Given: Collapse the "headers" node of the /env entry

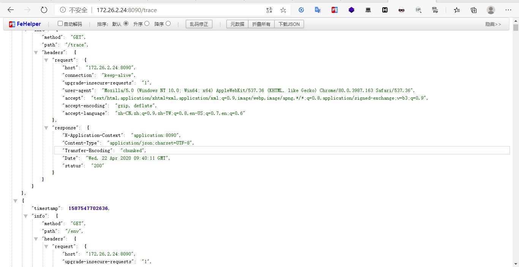Looking at the screenshot, I should click(36, 239).
